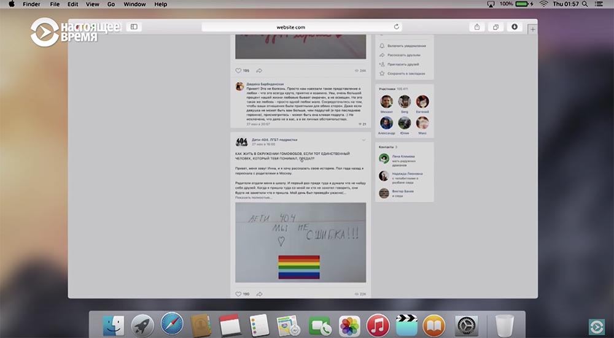Click Пригласить друзей link
The image size is (614, 338).
pos(403,64)
